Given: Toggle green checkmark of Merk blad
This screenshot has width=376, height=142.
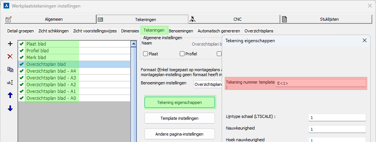Looking at the screenshot, I should 22,57.
